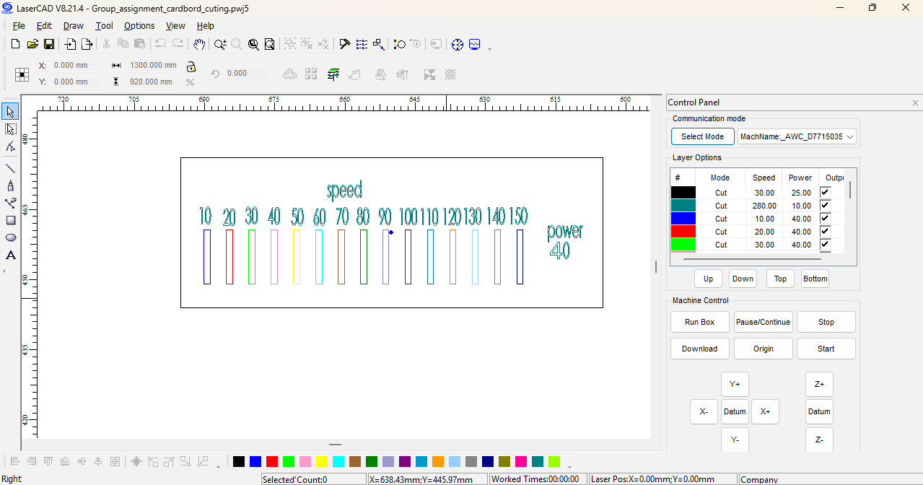Open the Draw menu
This screenshot has height=485, width=923.
click(x=74, y=25)
